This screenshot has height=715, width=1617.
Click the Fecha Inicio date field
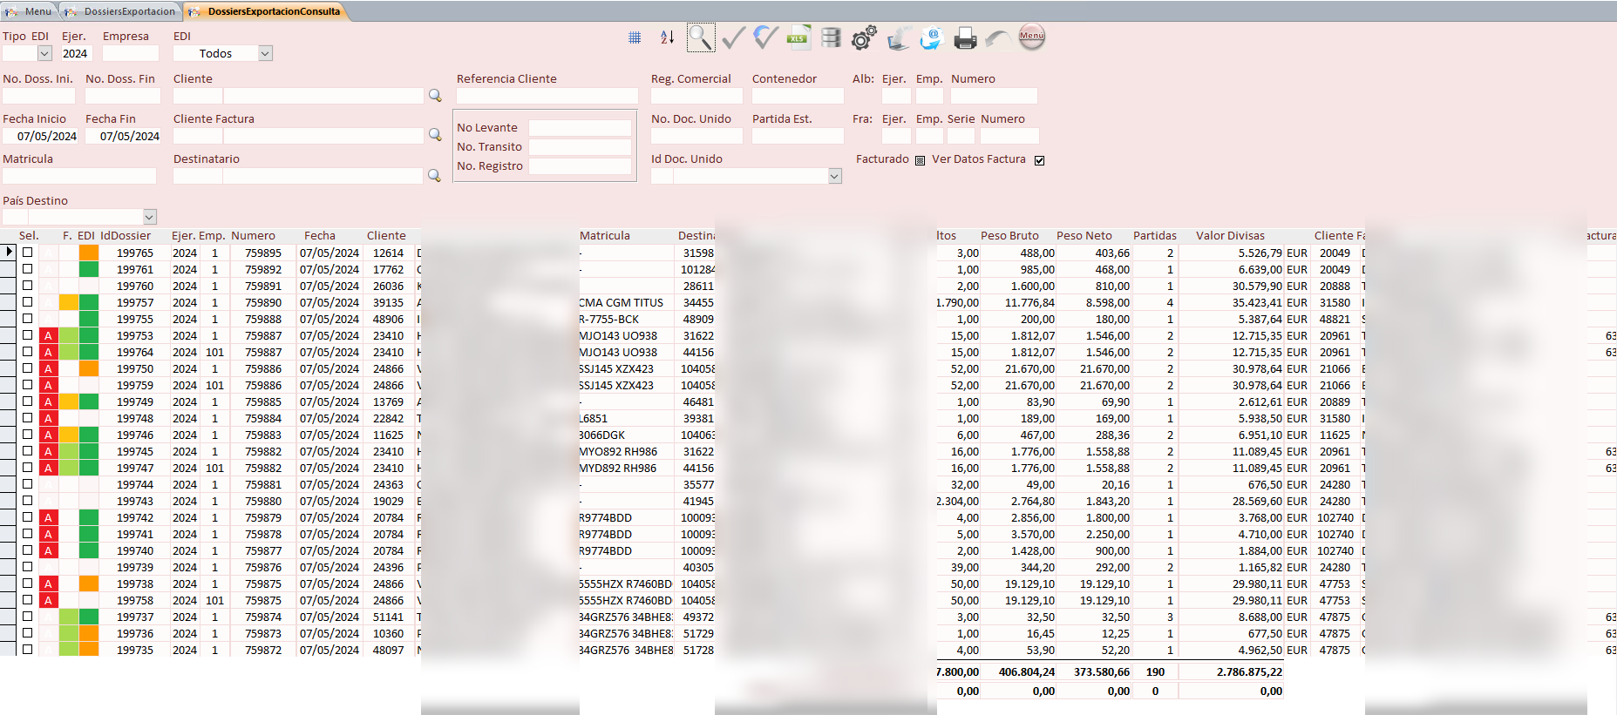click(x=40, y=136)
